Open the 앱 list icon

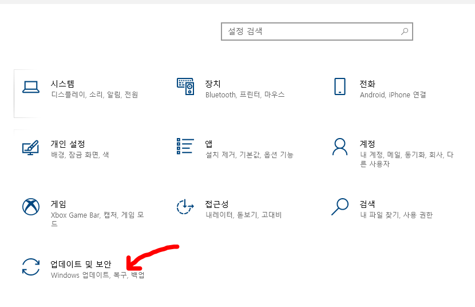tap(185, 146)
